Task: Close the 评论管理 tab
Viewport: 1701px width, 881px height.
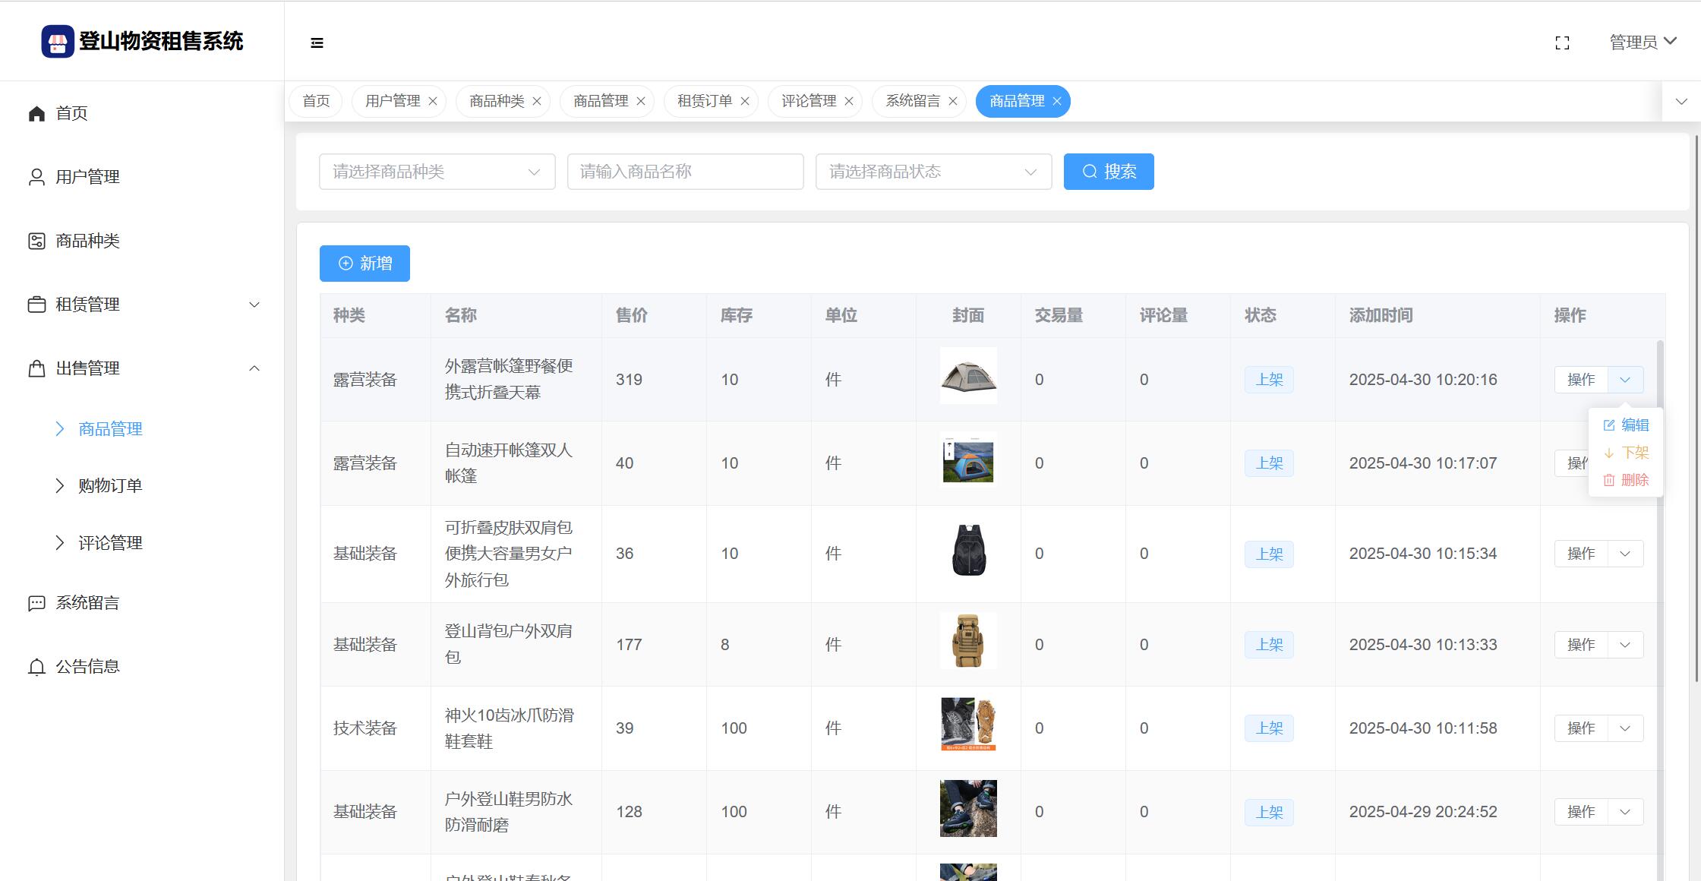Action: (849, 101)
